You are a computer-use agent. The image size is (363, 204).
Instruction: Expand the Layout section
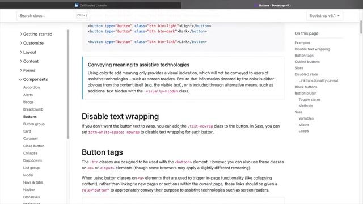pos(28,52)
